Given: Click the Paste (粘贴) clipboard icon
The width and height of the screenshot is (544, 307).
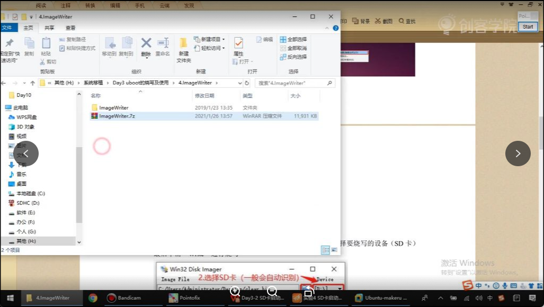Looking at the screenshot, I should coord(46,43).
